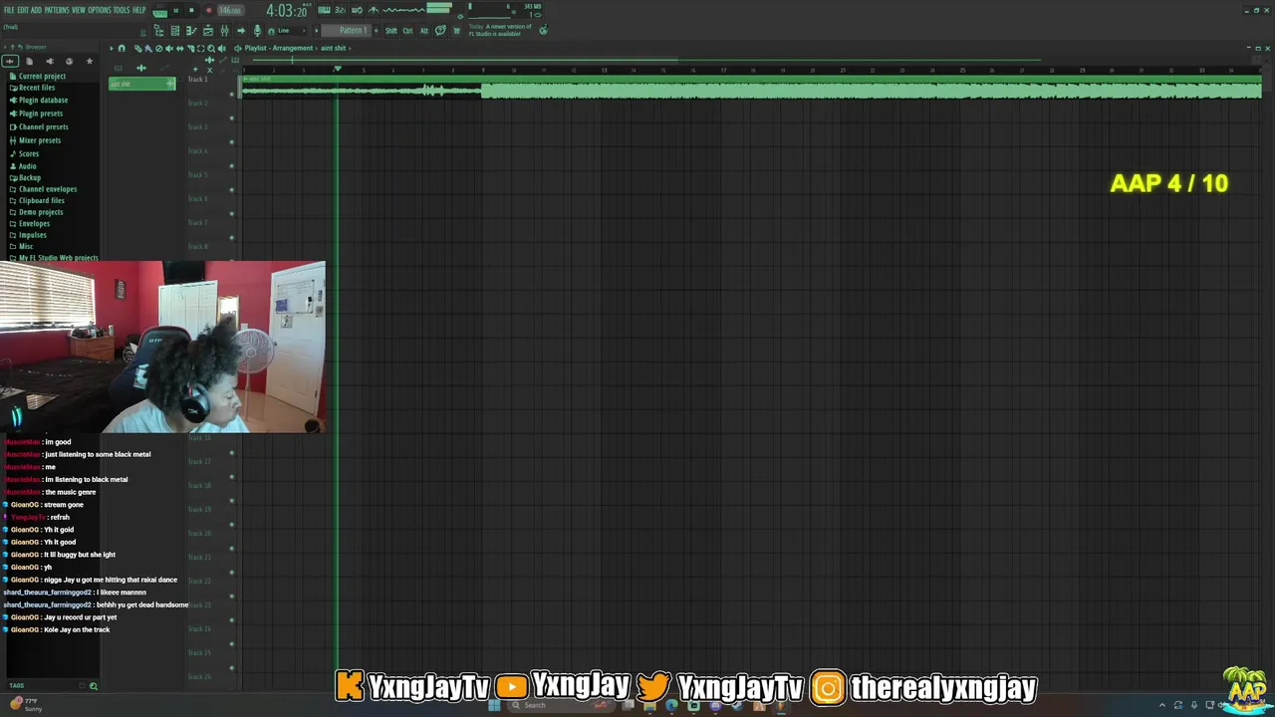This screenshot has height=717, width=1275.
Task: Select the playlist Slip tool
Action: (179, 48)
